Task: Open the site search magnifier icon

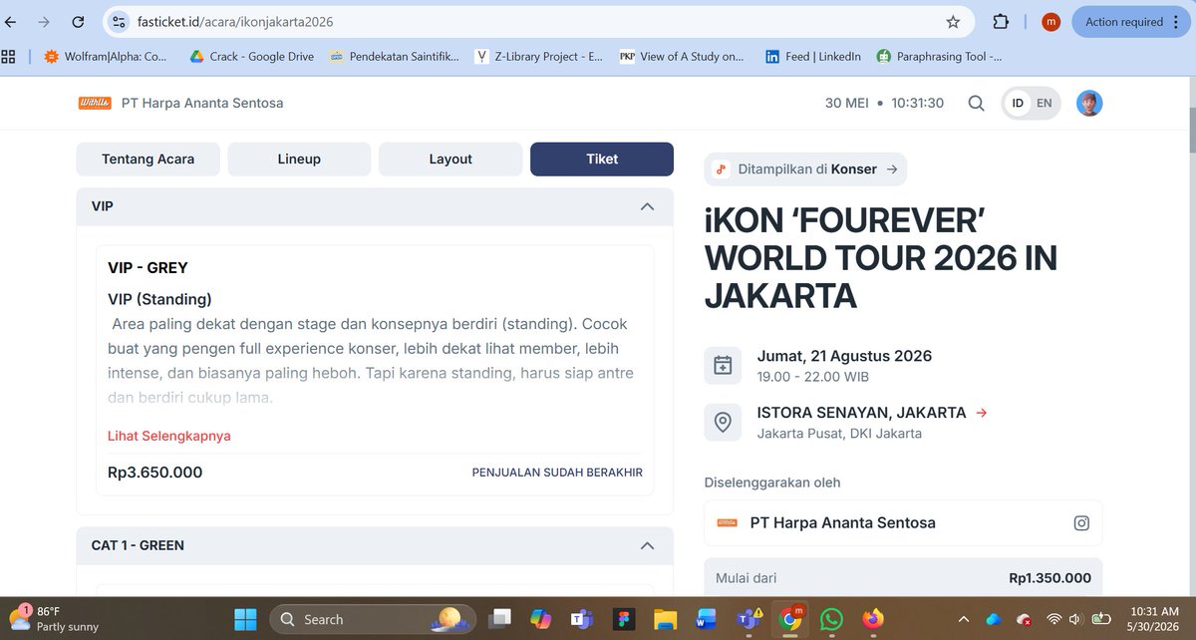Action: (976, 103)
